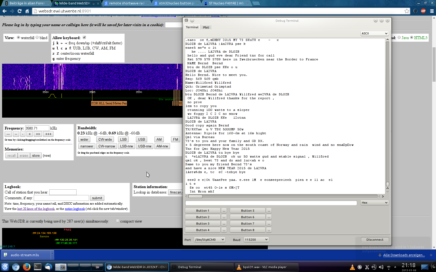Open the Klipper scissors tray icon
Viewport: 436px width, 272px height.
[x=367, y=267]
